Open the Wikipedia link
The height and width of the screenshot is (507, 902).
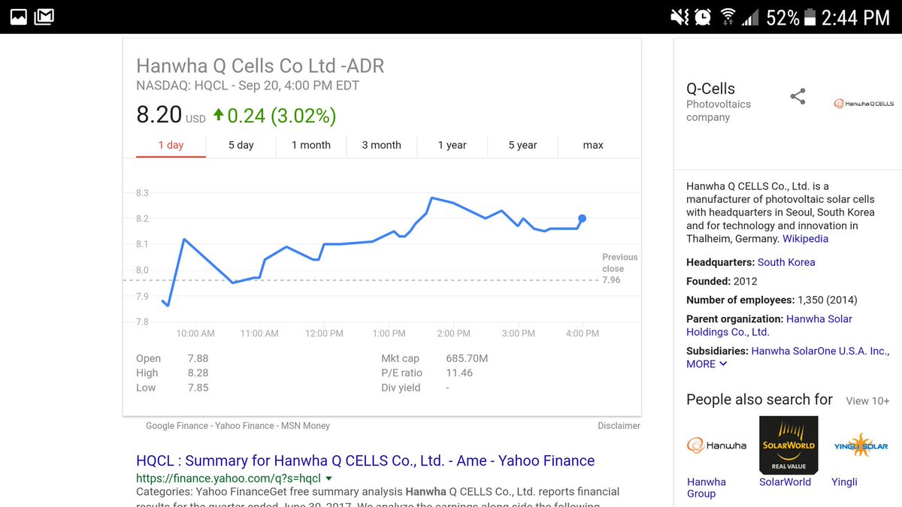click(805, 239)
